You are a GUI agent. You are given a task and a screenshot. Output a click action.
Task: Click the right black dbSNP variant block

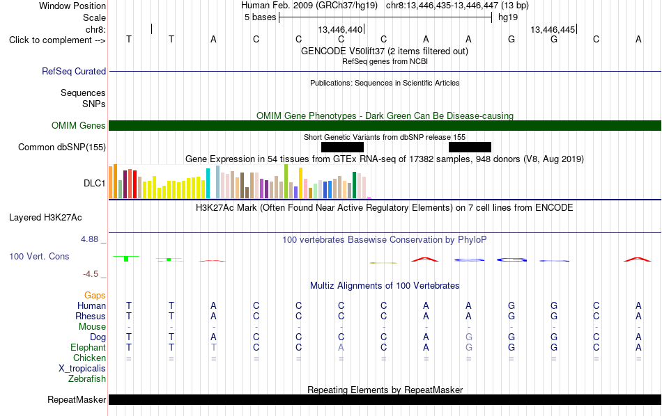pyautogui.click(x=470, y=147)
